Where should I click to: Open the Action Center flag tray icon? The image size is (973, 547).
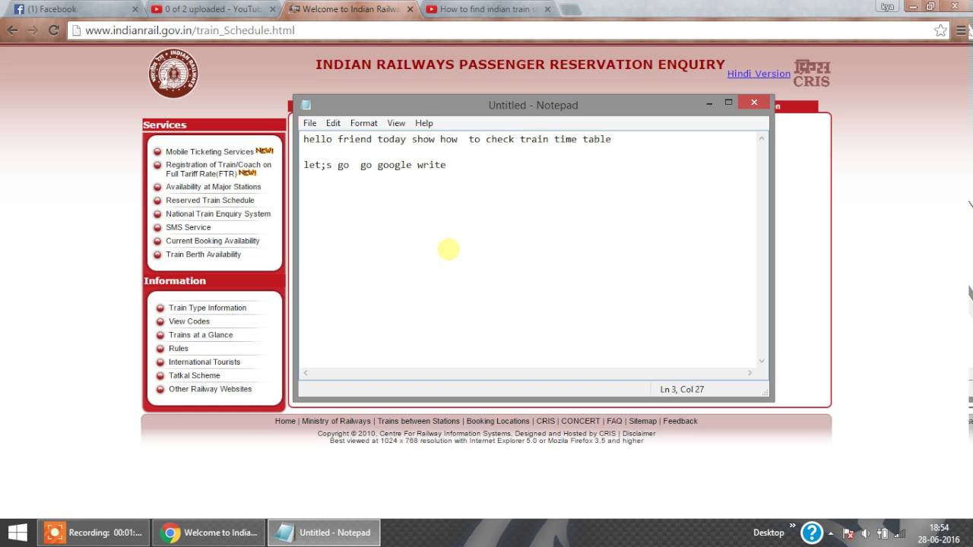(848, 533)
